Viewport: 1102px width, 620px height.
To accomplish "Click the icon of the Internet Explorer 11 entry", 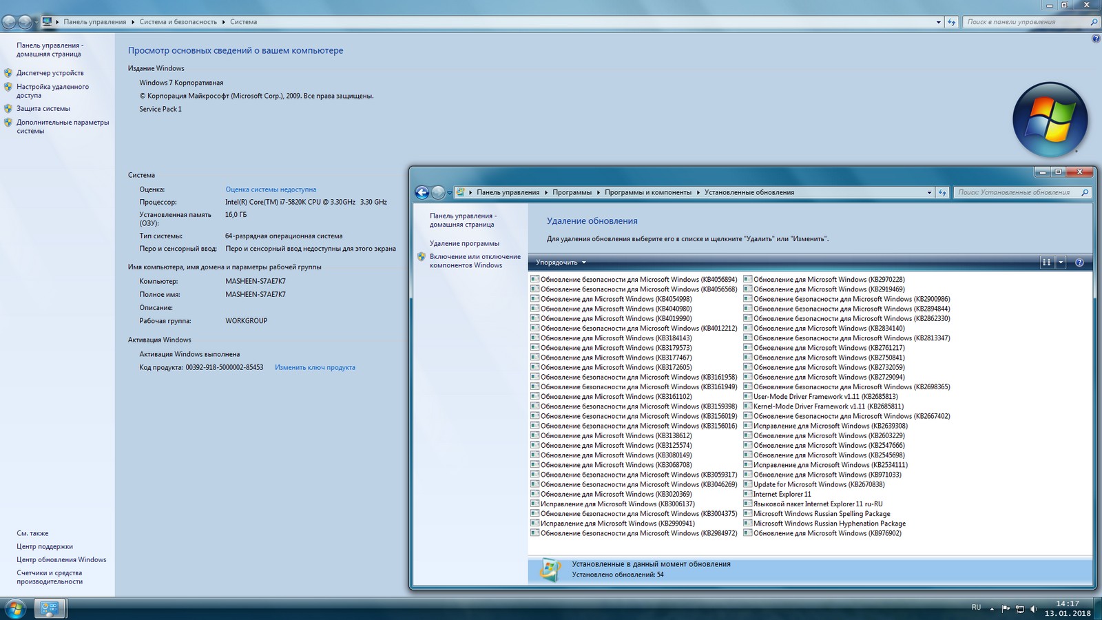I will pyautogui.click(x=747, y=495).
